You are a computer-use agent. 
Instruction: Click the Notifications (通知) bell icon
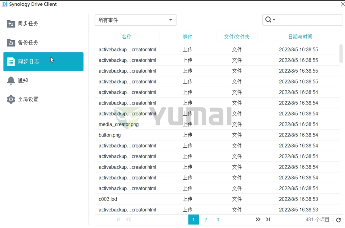(11, 80)
